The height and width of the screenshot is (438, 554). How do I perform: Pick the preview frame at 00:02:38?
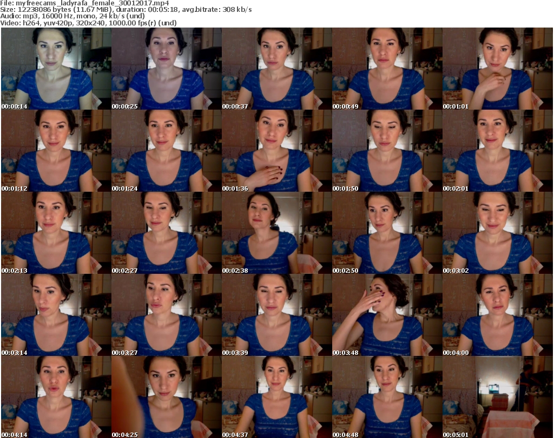pos(276,233)
